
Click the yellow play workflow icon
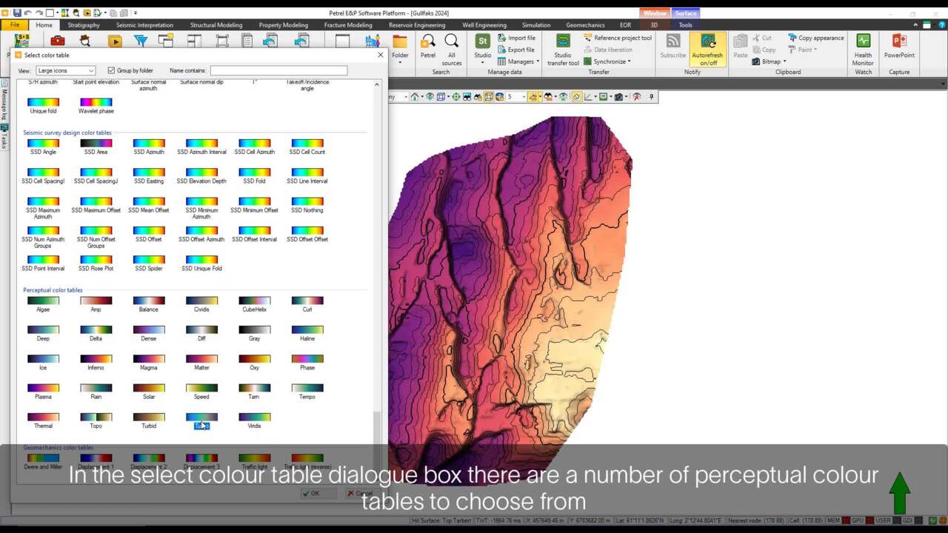click(114, 41)
